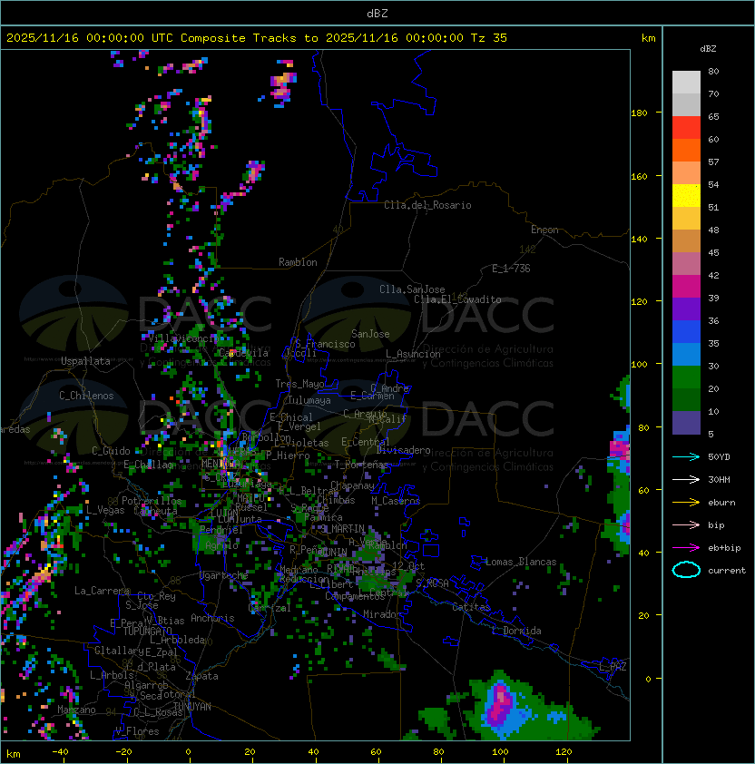The image size is (755, 764).
Task: Click the V_Flores map label
Action: [x=137, y=731]
